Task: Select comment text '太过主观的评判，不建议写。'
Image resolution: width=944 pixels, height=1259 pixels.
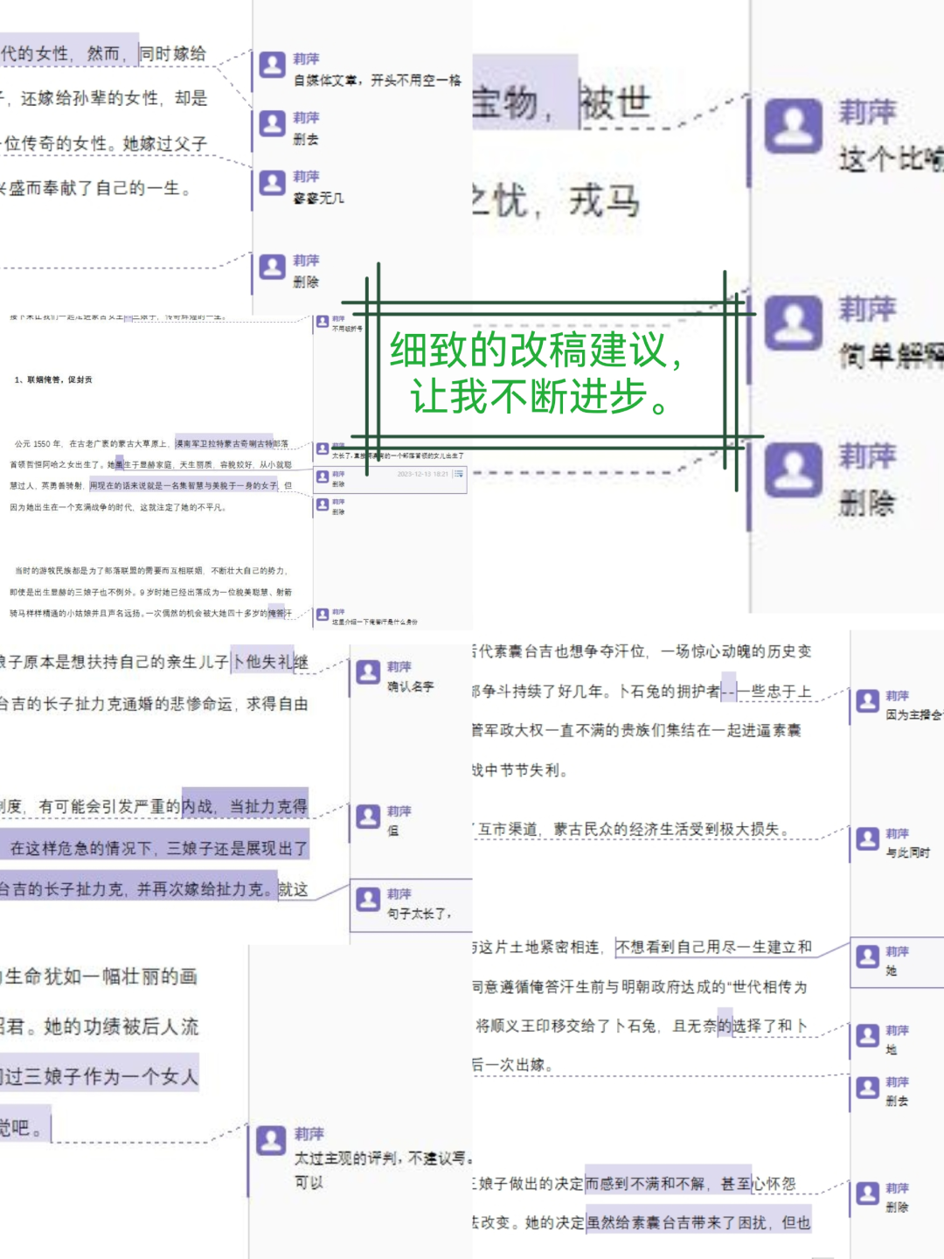Action: pos(384,1158)
